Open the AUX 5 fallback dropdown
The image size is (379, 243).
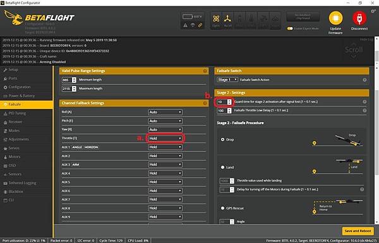pos(165,182)
